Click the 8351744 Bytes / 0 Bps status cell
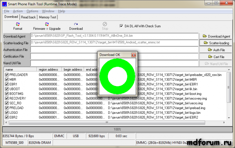 pos(27,136)
